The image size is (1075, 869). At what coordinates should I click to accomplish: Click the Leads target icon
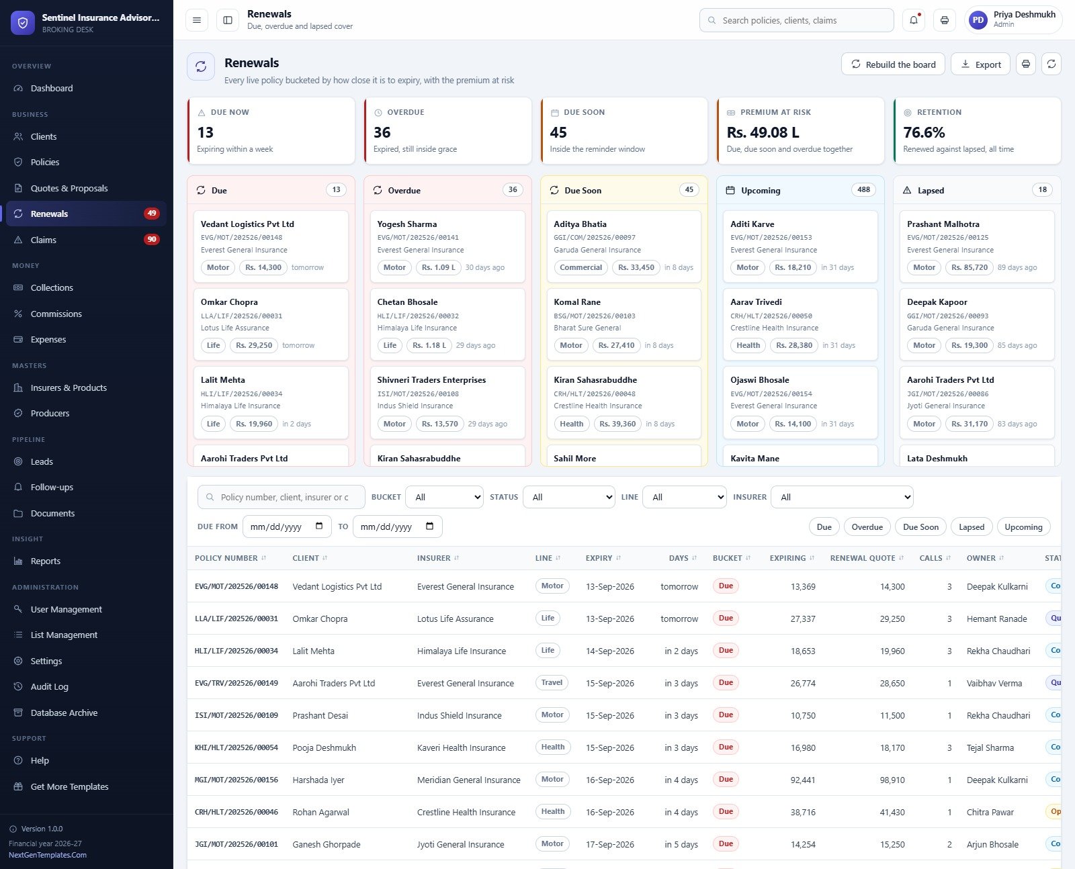(x=18, y=462)
